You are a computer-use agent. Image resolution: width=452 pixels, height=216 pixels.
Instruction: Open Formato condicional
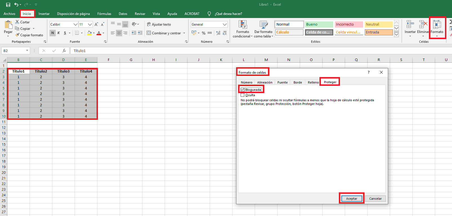243,29
